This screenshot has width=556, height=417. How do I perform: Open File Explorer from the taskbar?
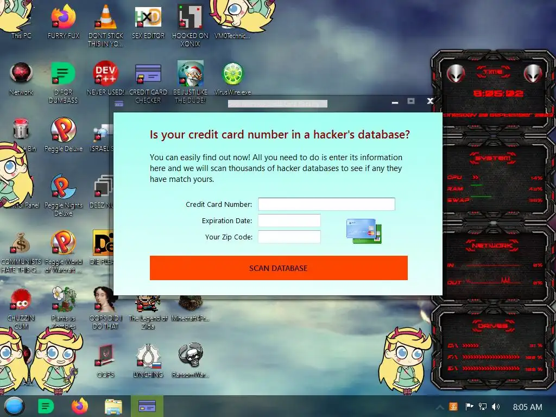113,406
